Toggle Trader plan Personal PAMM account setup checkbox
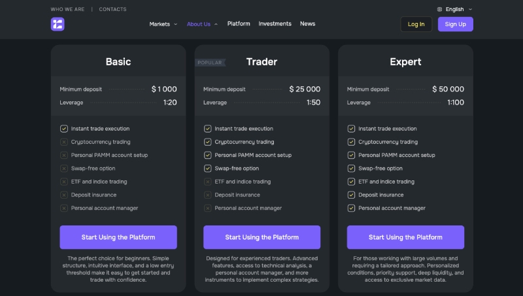The width and height of the screenshot is (523, 296). (x=208, y=156)
